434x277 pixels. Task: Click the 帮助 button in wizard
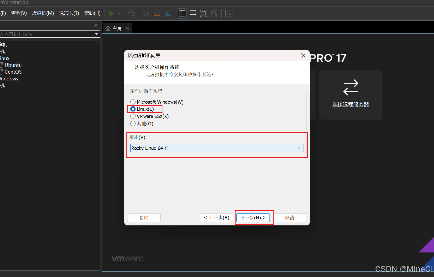[144, 217]
